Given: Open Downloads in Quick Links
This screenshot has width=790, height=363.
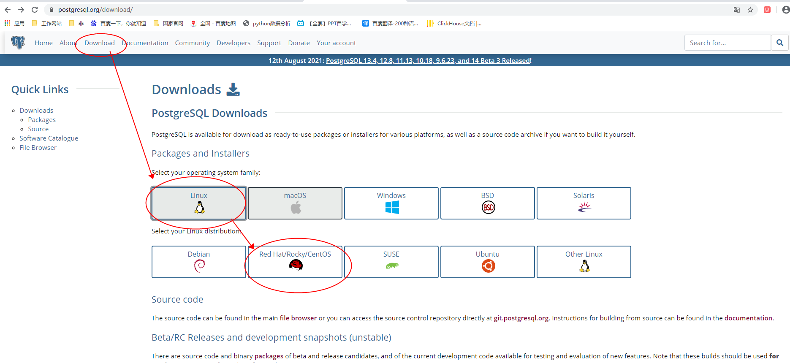Looking at the screenshot, I should point(36,110).
